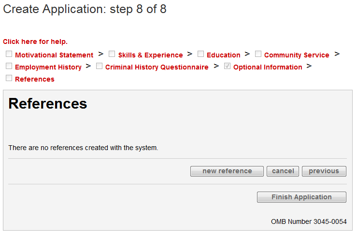
Task: Toggle the Motivational Statement checkbox
Action: (9, 54)
